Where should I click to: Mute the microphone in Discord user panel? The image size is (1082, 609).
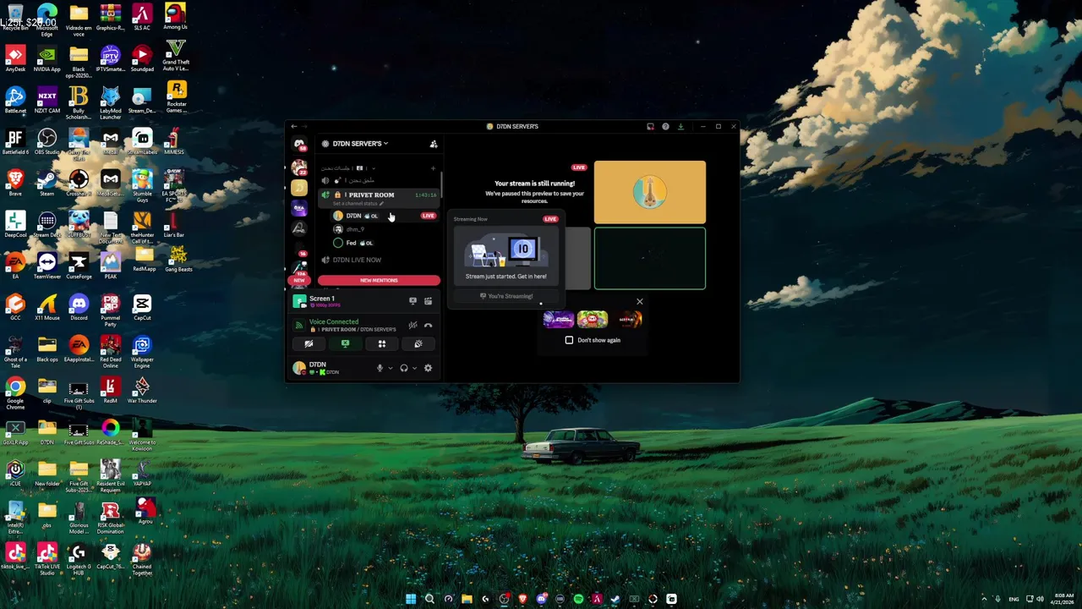point(380,368)
